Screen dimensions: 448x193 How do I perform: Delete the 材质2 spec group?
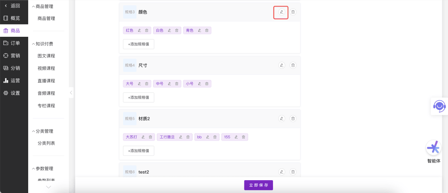293,119
